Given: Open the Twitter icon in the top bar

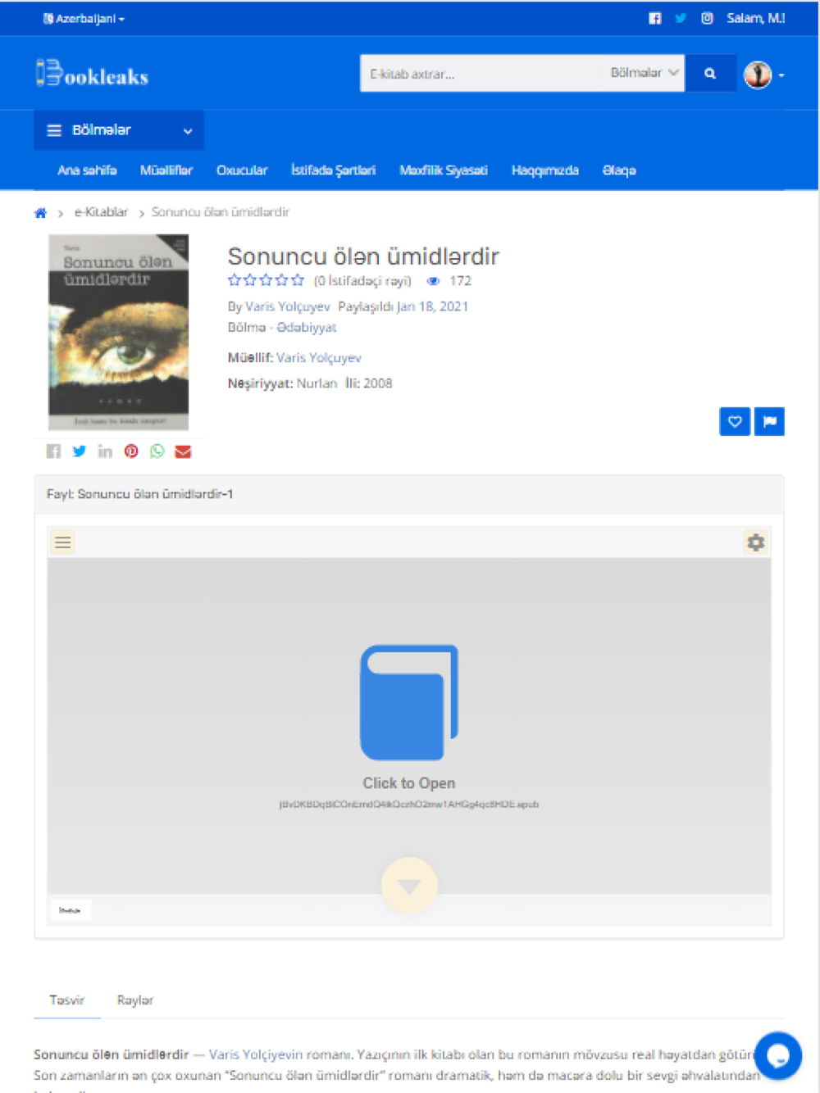Looking at the screenshot, I should pos(681,18).
